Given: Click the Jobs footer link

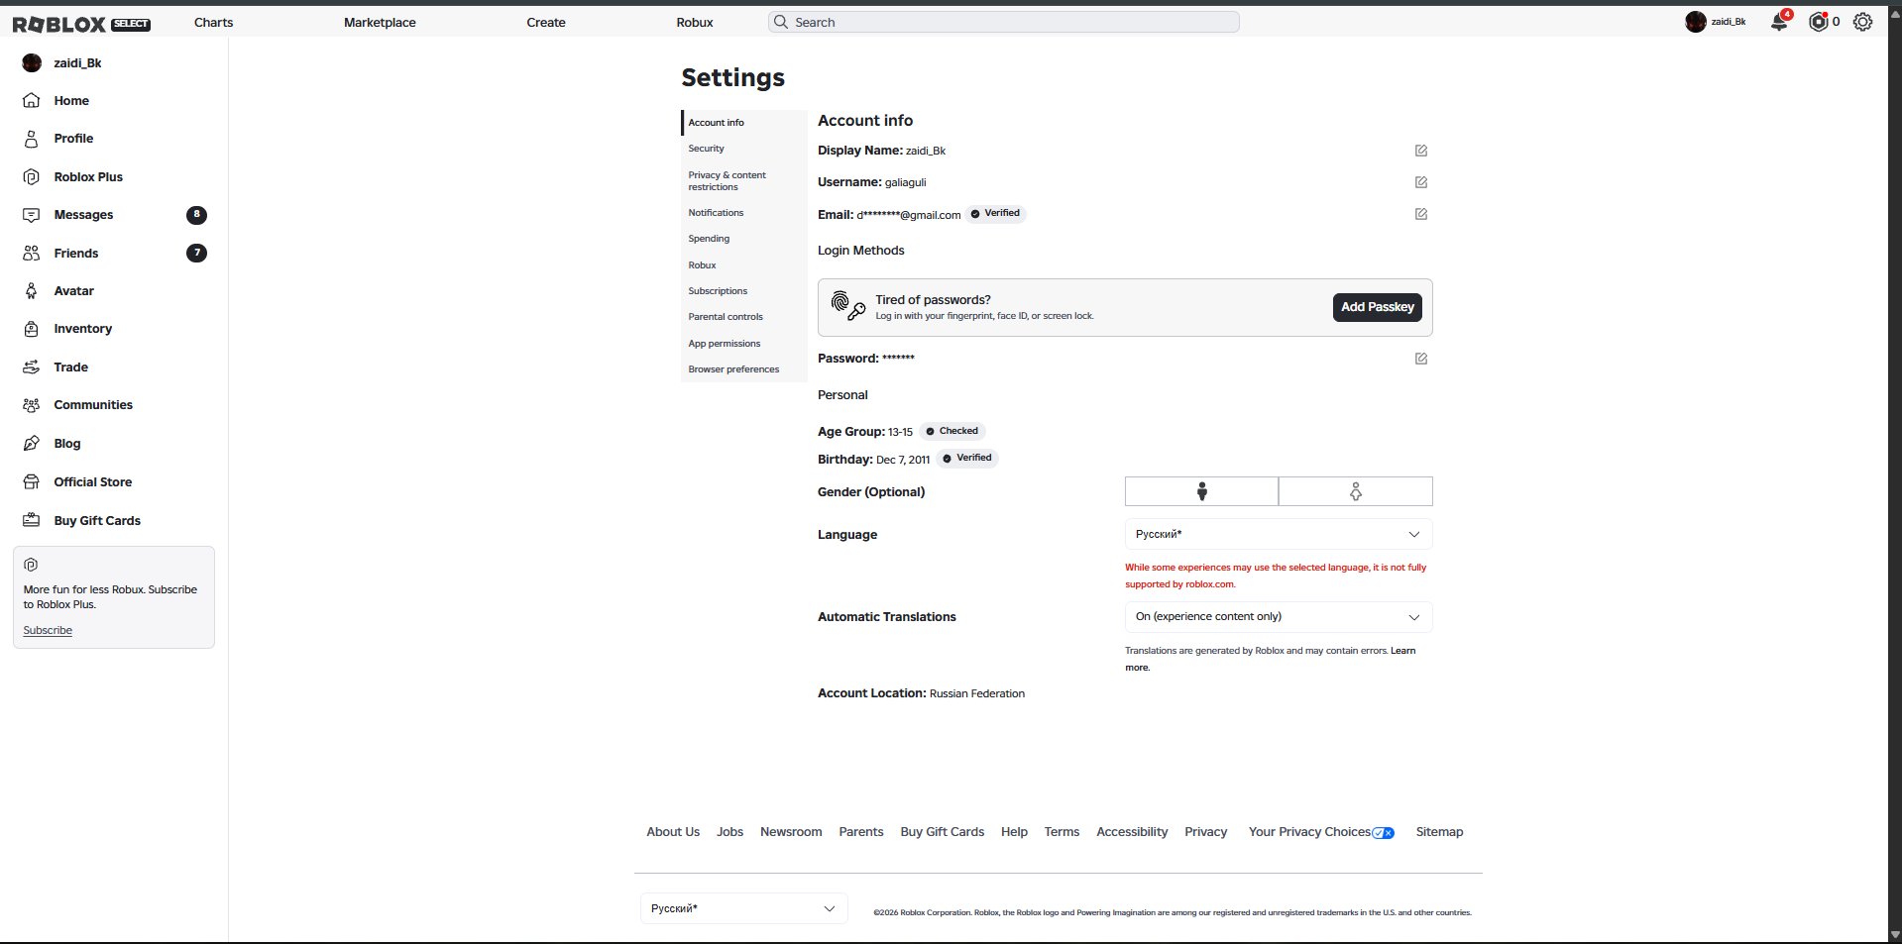Looking at the screenshot, I should [x=730, y=832].
